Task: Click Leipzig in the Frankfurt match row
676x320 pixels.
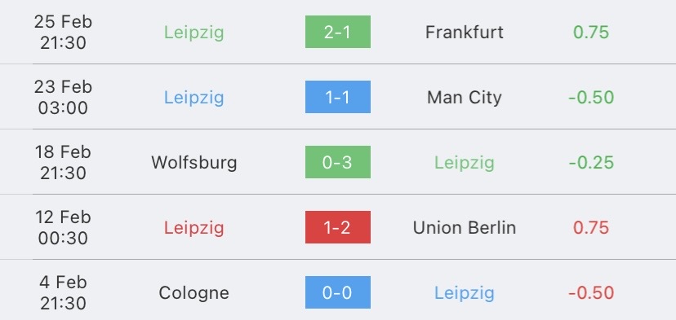Action: coord(194,33)
